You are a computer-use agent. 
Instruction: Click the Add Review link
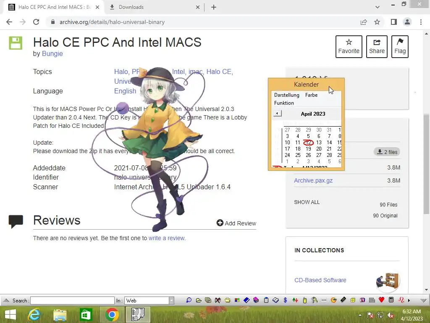click(x=236, y=223)
